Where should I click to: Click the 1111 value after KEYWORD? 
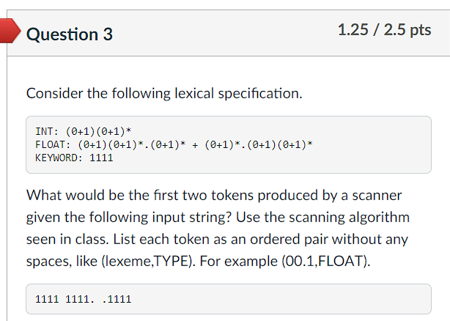101,158
